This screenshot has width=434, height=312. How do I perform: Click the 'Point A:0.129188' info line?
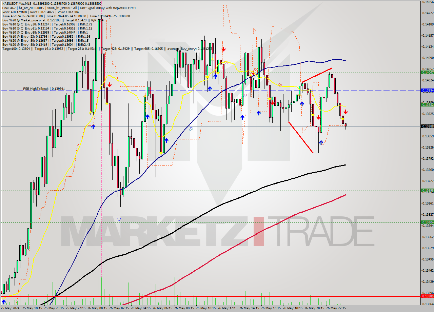[x=40, y=12]
